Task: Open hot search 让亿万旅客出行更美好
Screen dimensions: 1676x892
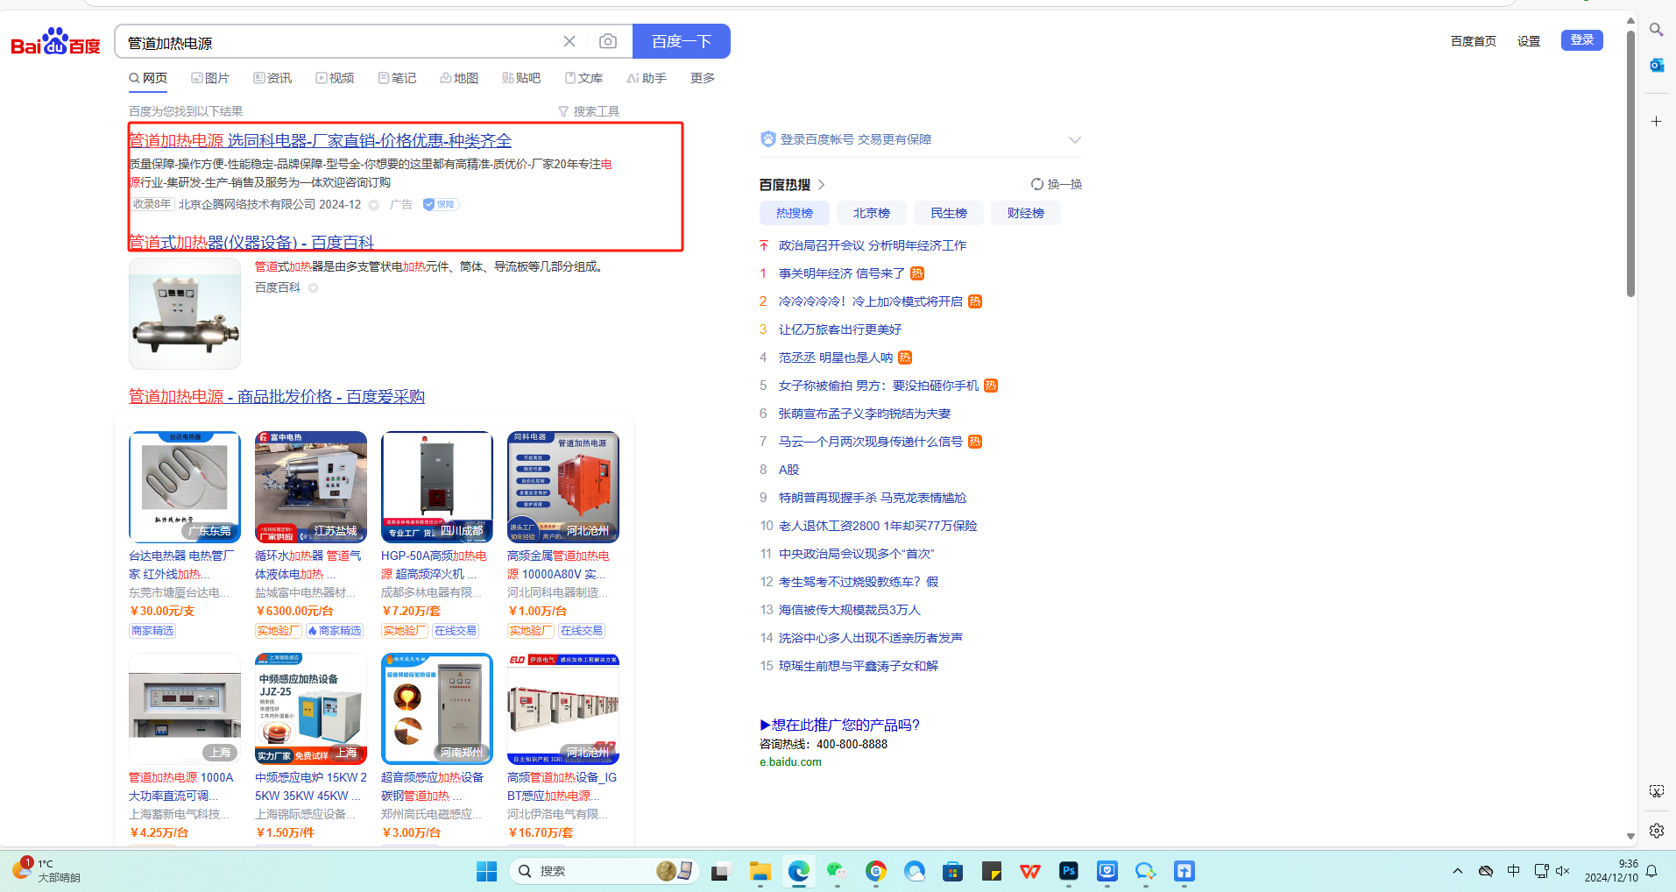Action: 840,329
